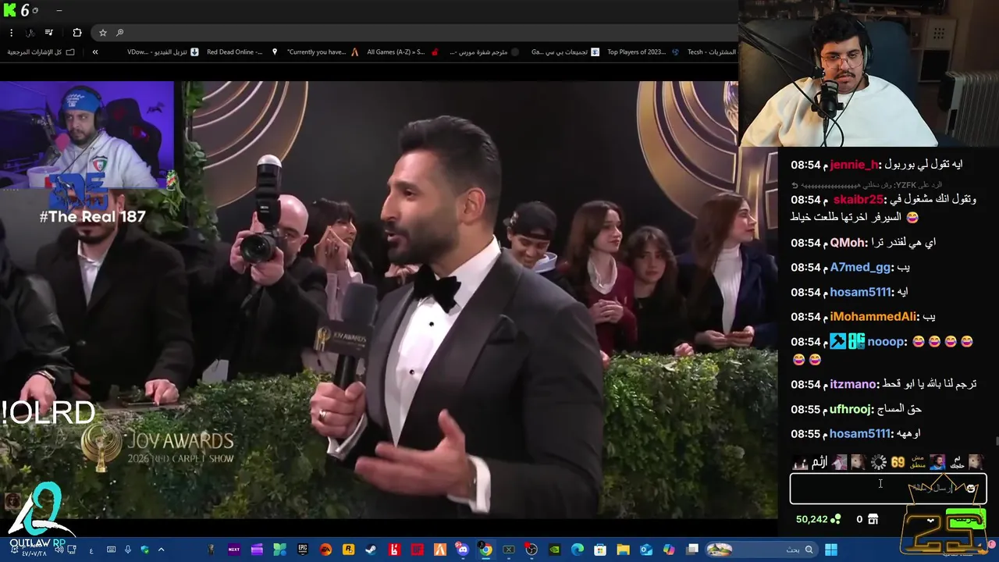Open the emoji picker in chat input
Viewport: 999px width, 562px height.
point(971,489)
